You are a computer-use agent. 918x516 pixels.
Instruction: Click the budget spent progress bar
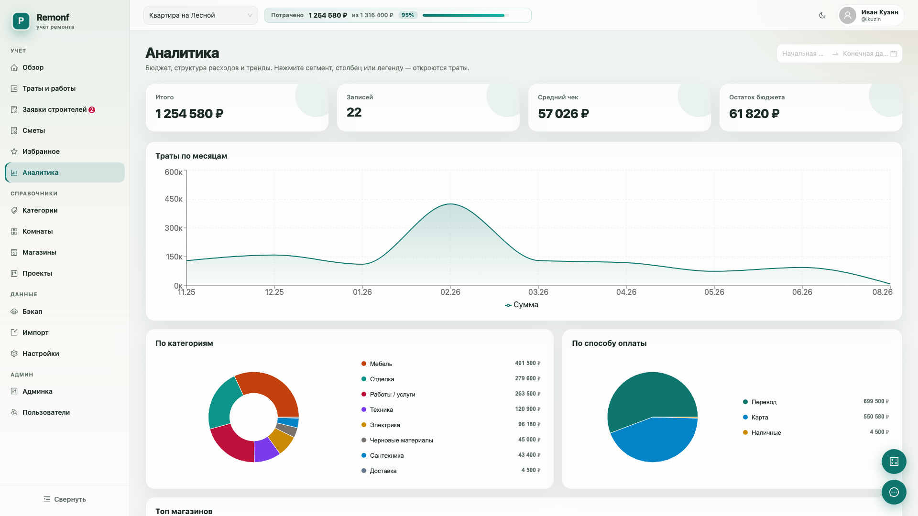pyautogui.click(x=466, y=15)
